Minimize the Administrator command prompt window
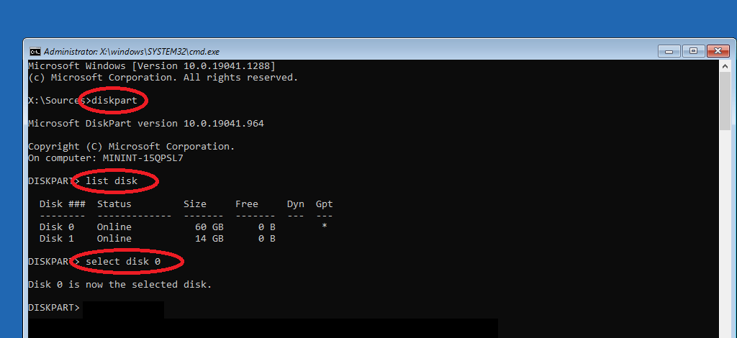 pos(669,51)
